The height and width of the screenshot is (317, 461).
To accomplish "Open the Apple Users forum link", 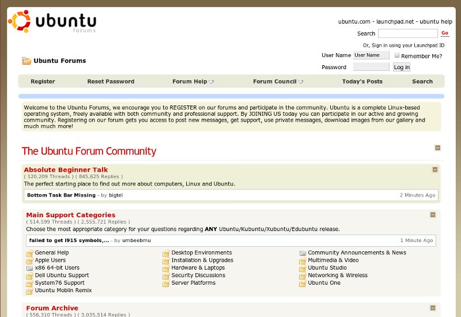I will pyautogui.click(x=50, y=261).
